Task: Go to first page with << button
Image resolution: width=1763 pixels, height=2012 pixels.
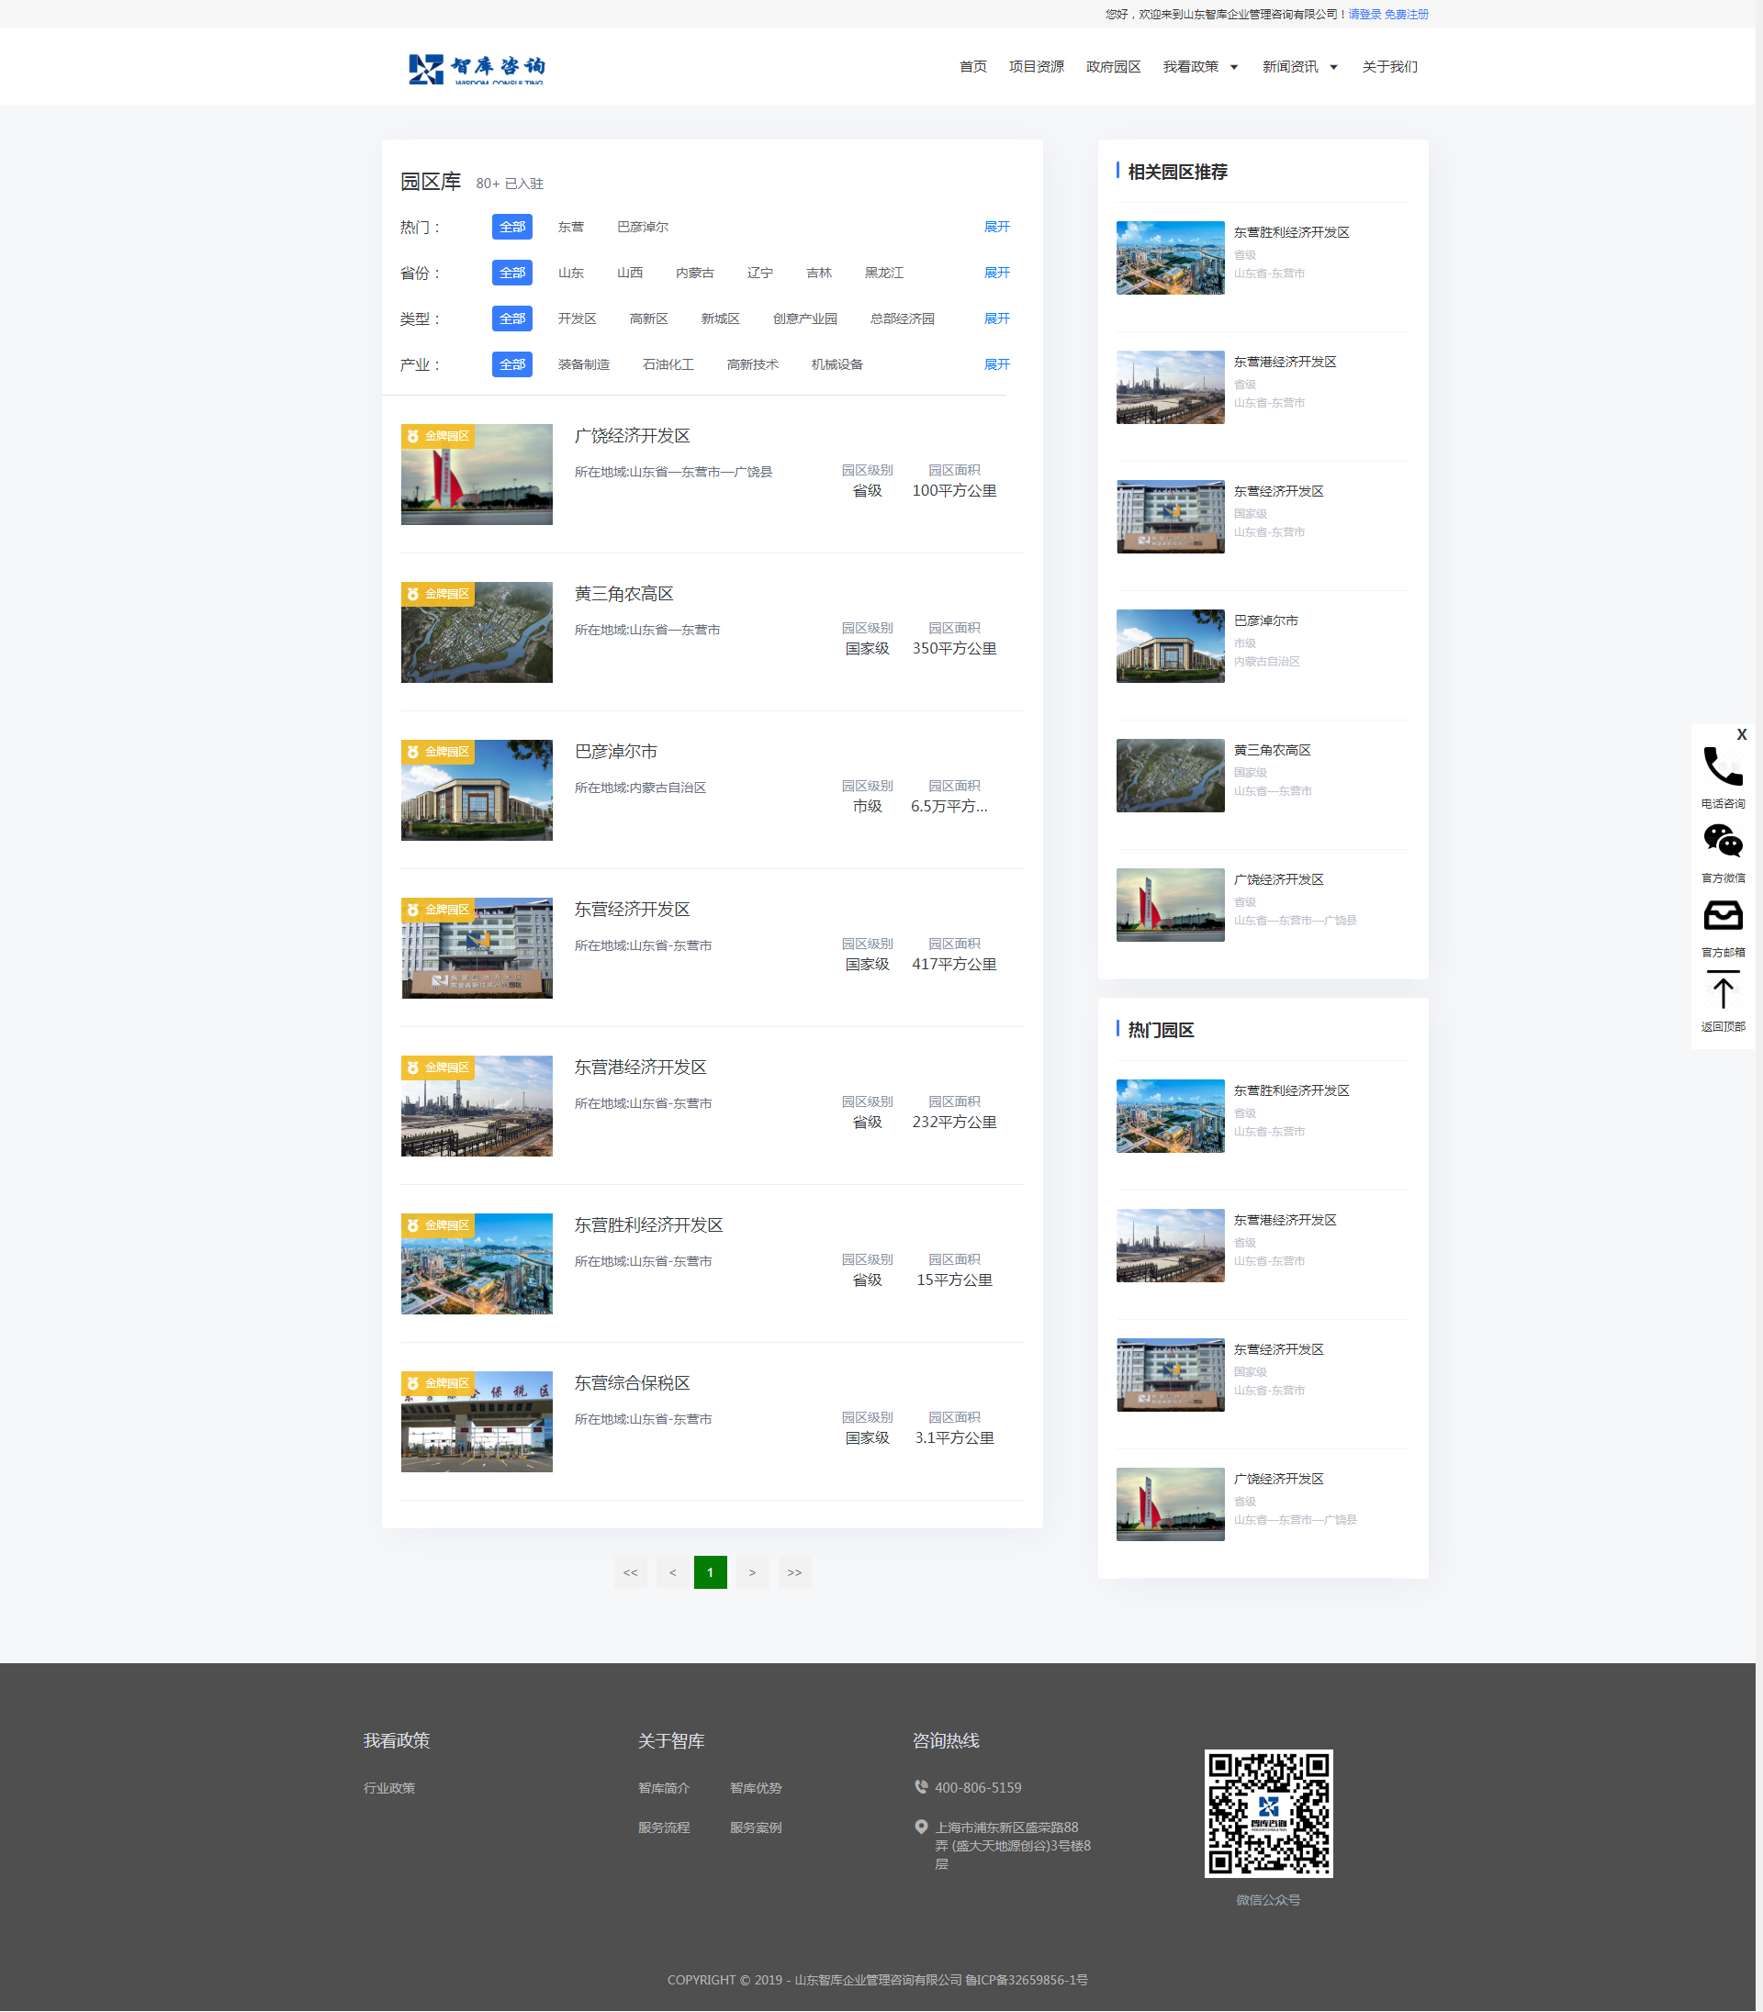Action: 630,1571
